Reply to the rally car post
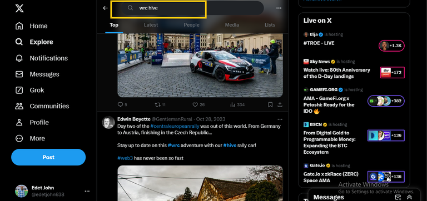The image size is (427, 201). tap(122, 105)
